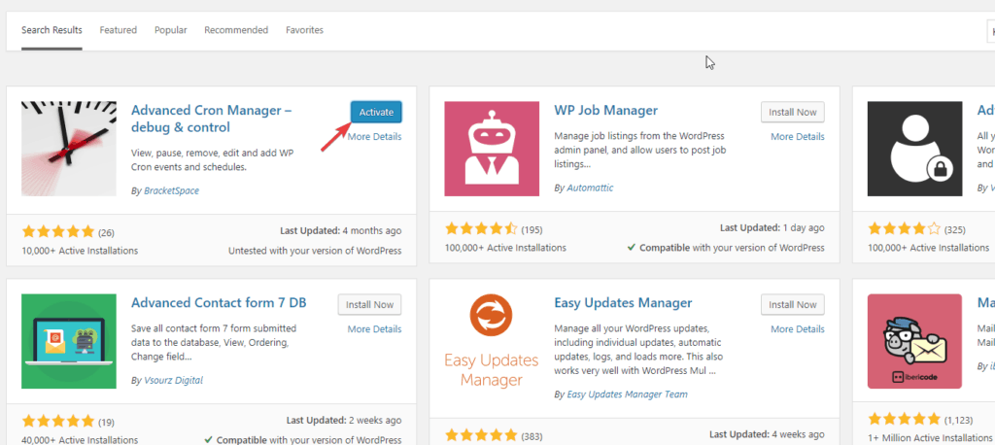This screenshot has height=445, width=995.
Task: Open the WP Job Manager robot icon
Action: 492,148
